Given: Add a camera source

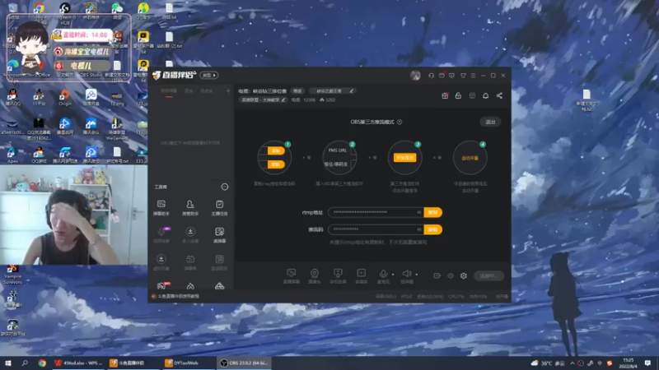Looking at the screenshot, I should pos(315,276).
